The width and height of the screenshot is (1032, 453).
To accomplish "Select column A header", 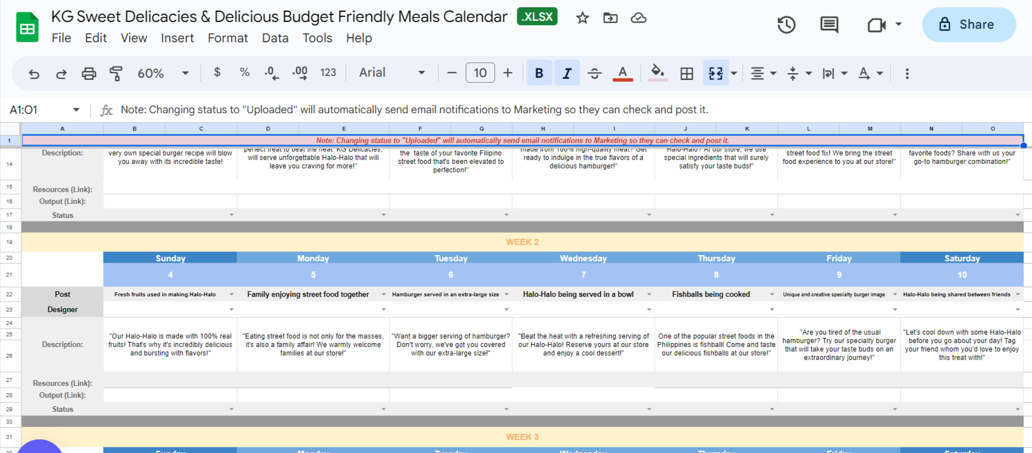I will (x=63, y=128).
